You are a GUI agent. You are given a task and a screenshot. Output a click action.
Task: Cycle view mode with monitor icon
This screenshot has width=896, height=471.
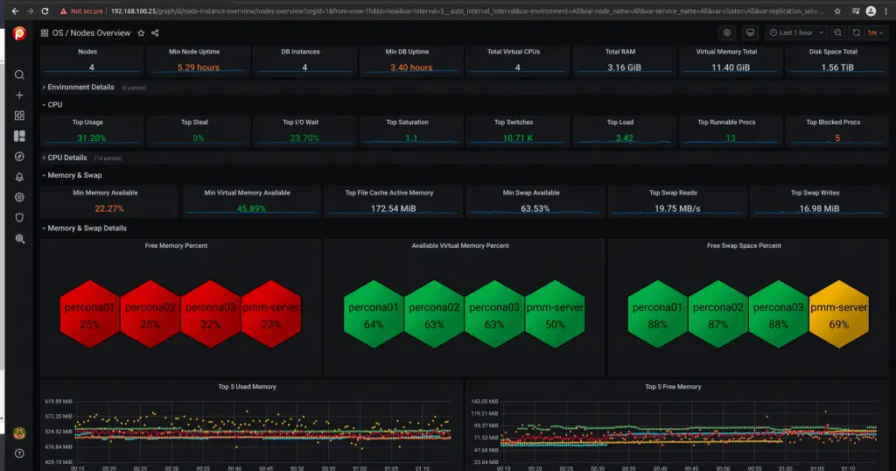pos(750,32)
